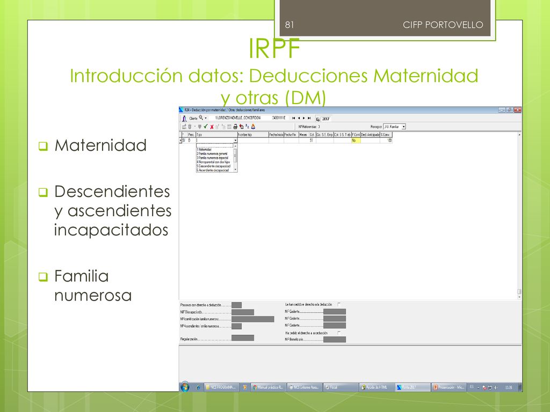Open the Perceptor U. Familiar dropdown
Viewport: 550px width, 412px height.
coord(404,127)
